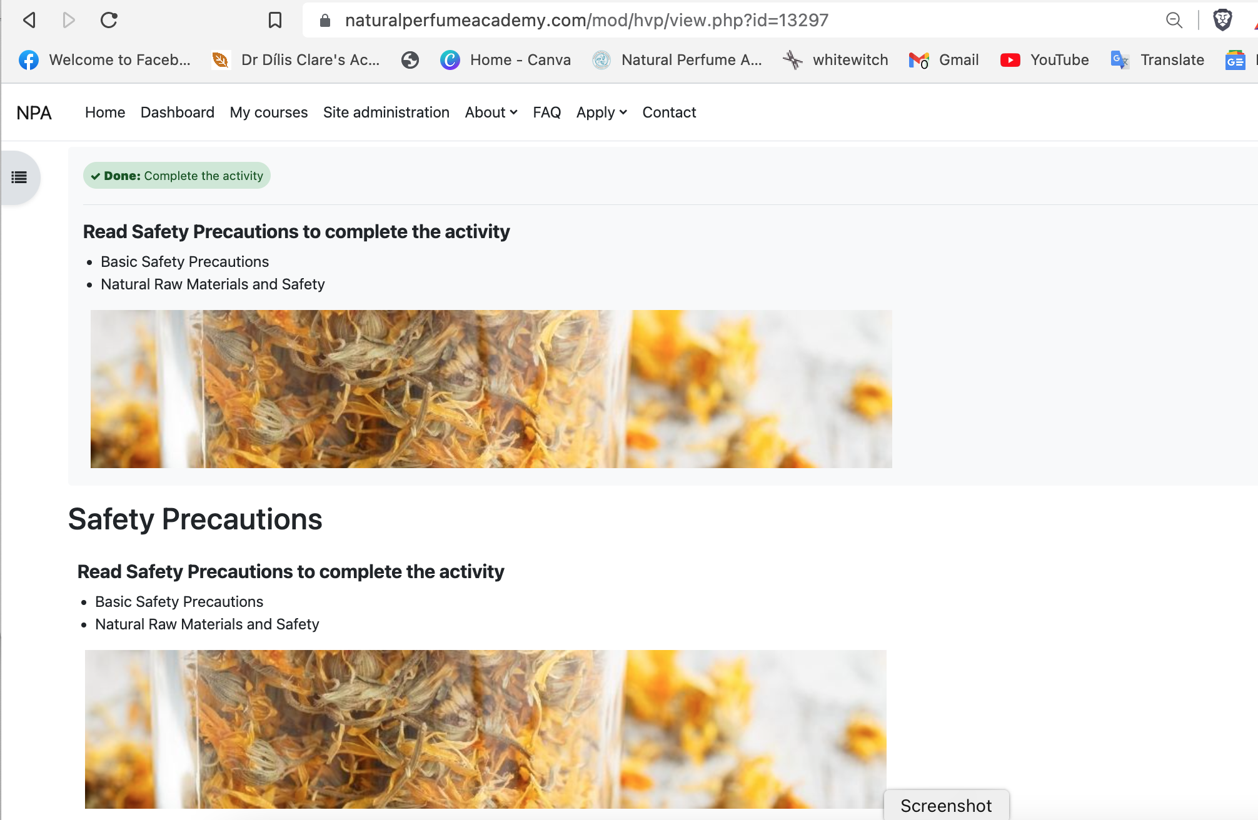Click the Screenshot tooltip label
This screenshot has height=820, width=1258.
pos(946,806)
